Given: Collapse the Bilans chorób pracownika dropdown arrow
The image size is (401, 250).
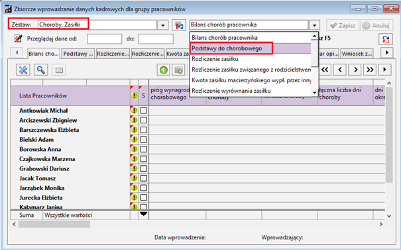Looking at the screenshot, I should click(314, 25).
